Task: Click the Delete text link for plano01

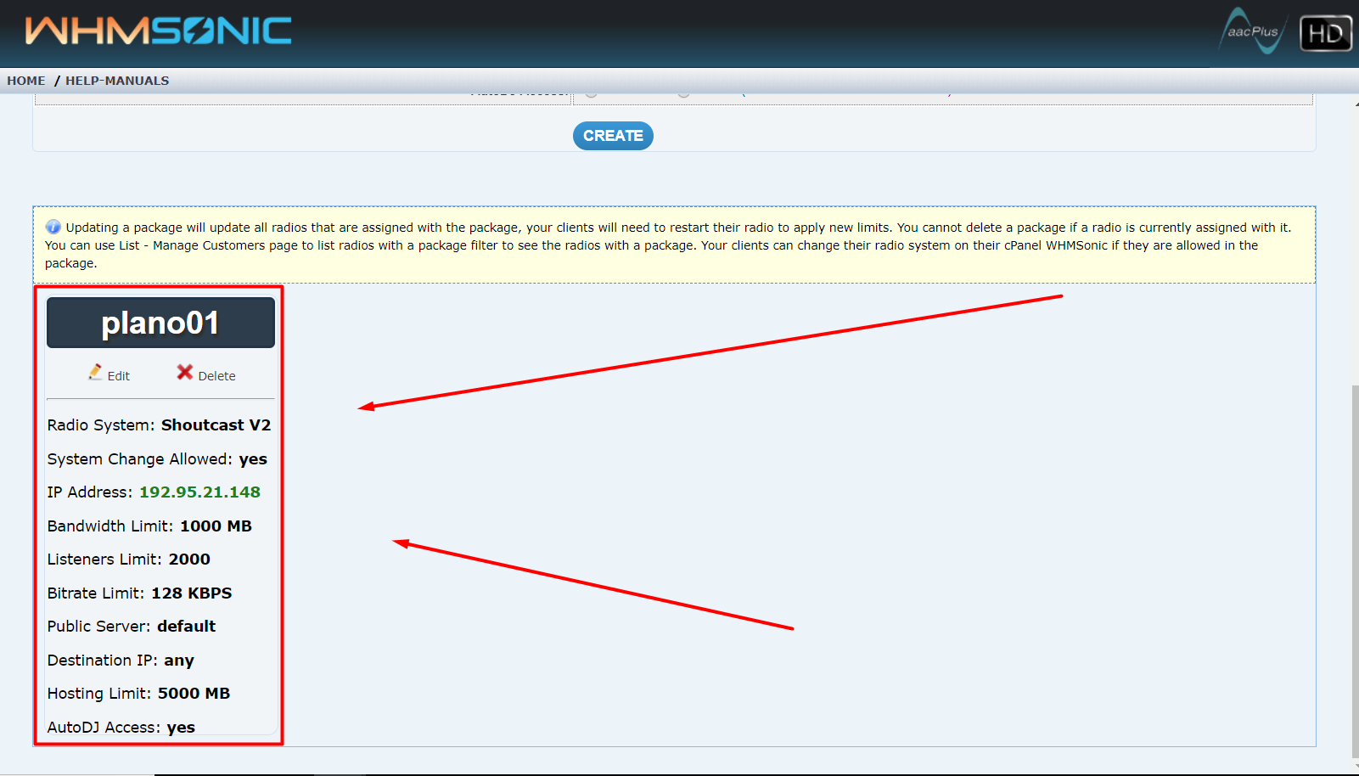Action: tap(216, 376)
